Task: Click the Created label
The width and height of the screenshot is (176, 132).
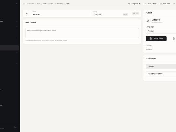Action: (149, 45)
